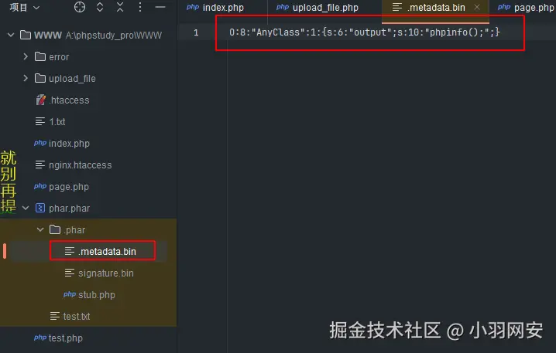Click the test.php PHP icon
Image resolution: width=556 pixels, height=353 pixels.
tap(40, 338)
